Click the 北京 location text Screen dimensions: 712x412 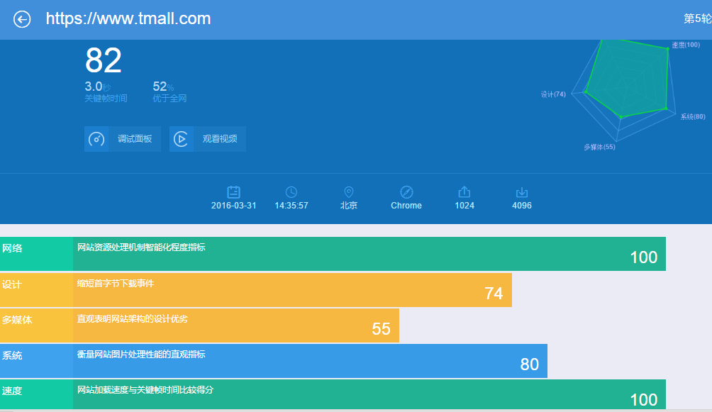pyautogui.click(x=349, y=206)
